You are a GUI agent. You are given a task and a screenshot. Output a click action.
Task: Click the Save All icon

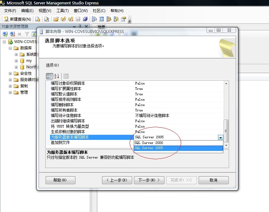(x=85, y=19)
